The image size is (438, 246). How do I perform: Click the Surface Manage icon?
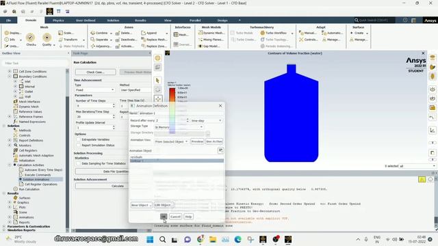(352, 40)
